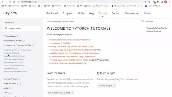
Task: Open the Timeseries bookmarks folder
Action: pos(57,6)
